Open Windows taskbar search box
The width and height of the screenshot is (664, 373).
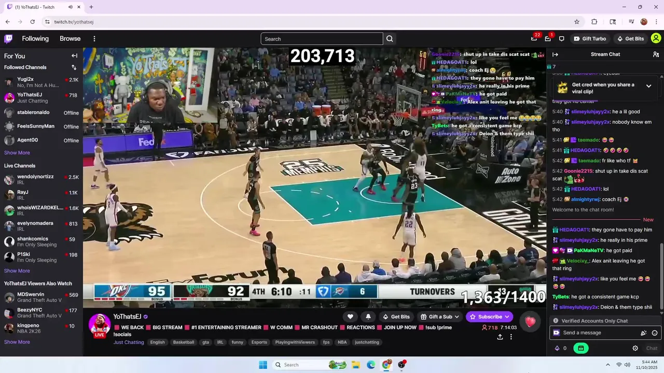coord(310,365)
